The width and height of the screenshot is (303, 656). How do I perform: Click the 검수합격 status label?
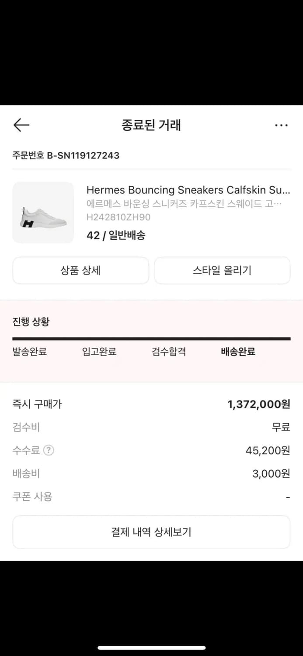168,351
